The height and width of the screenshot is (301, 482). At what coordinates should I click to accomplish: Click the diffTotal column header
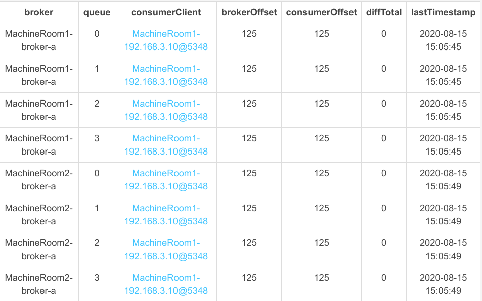click(384, 12)
